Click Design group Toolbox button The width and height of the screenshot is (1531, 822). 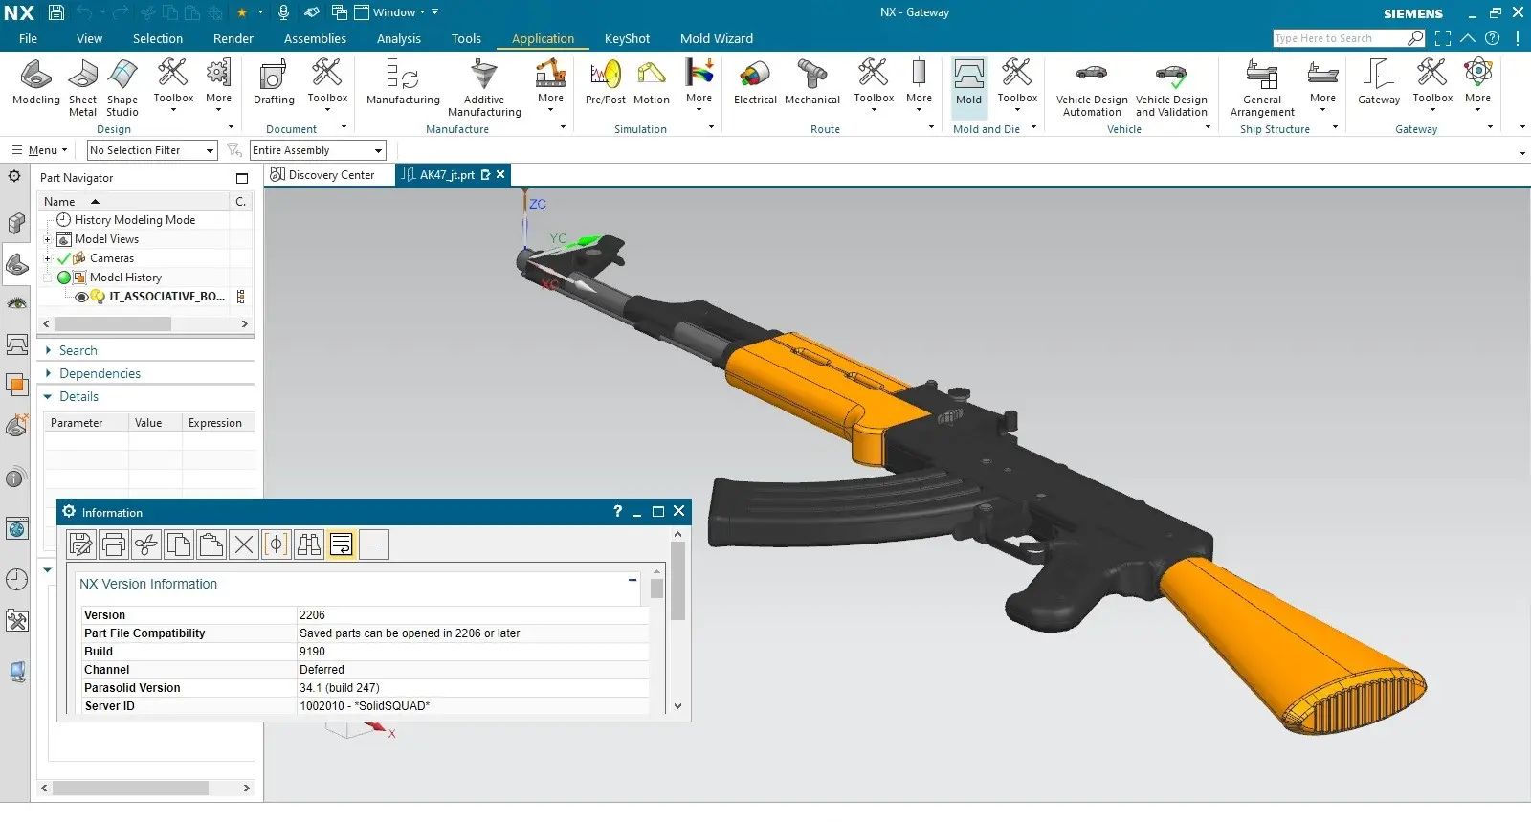pyautogui.click(x=173, y=84)
